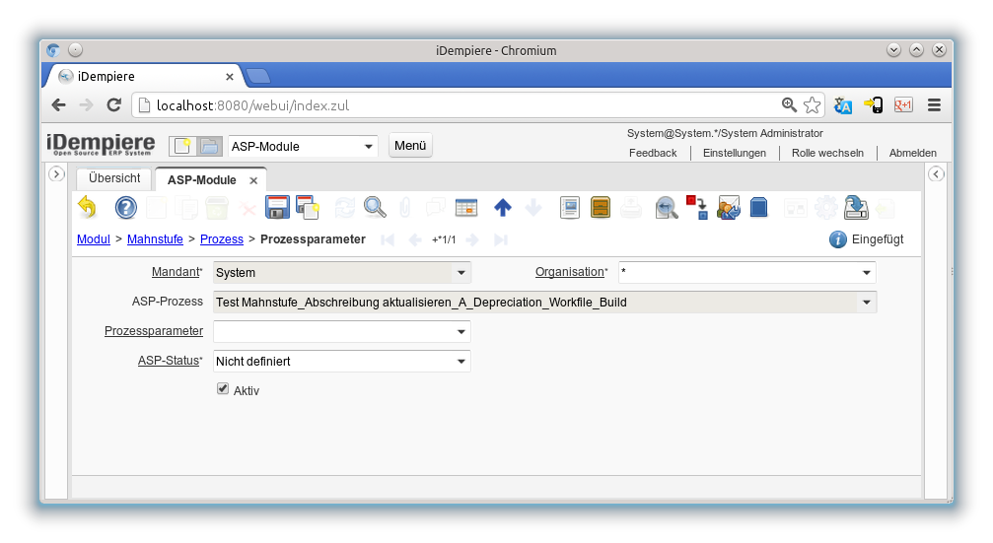Toggle the Aktiv checkbox

pyautogui.click(x=223, y=390)
